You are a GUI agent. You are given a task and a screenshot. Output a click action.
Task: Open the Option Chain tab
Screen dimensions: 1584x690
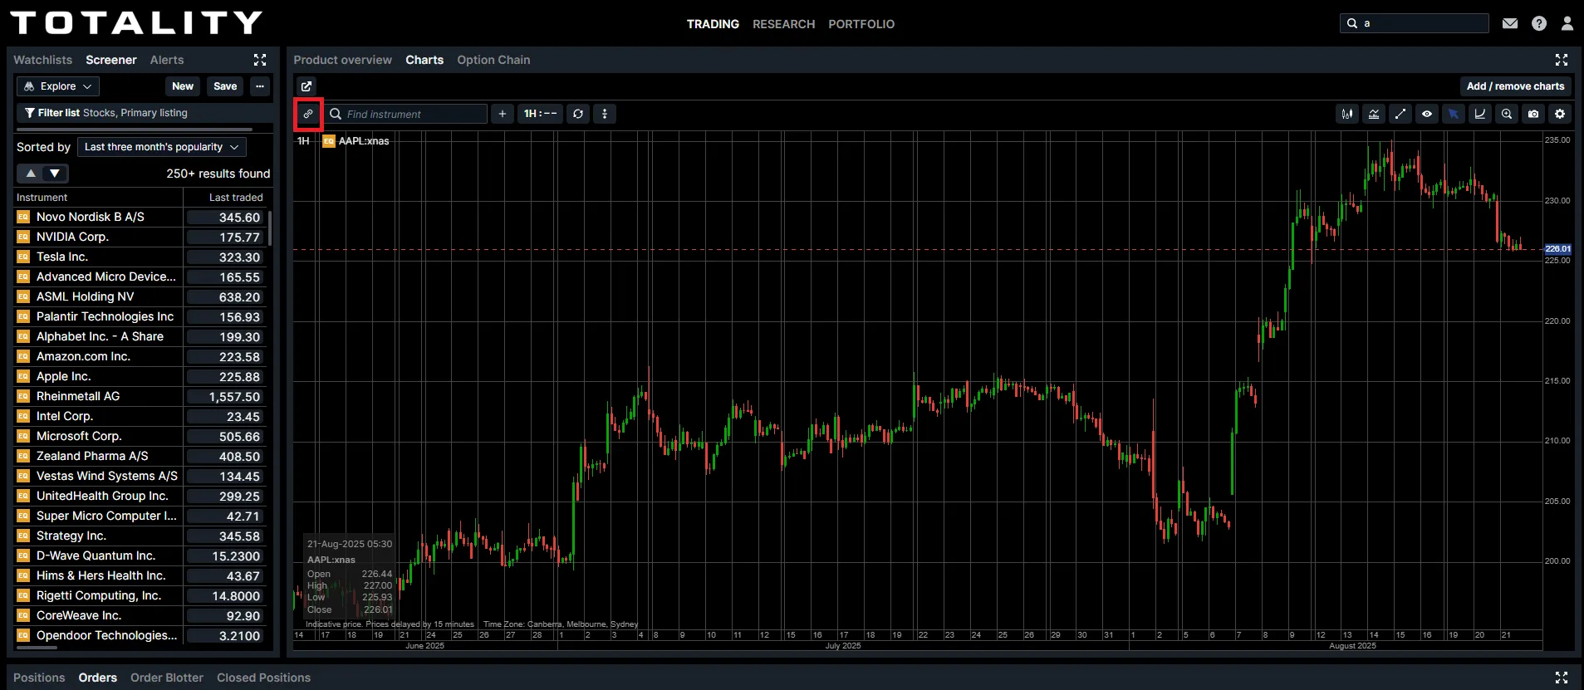point(493,60)
